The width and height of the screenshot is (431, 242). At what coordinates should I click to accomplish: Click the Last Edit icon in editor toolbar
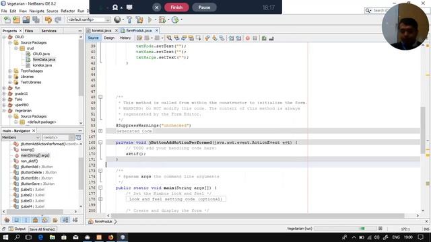pos(139,38)
